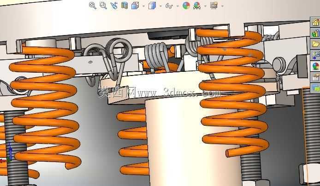Image resolution: width=320 pixels, height=186 pixels.
Task: Expand the Display Style dropdown arrow
Action: [160, 6]
